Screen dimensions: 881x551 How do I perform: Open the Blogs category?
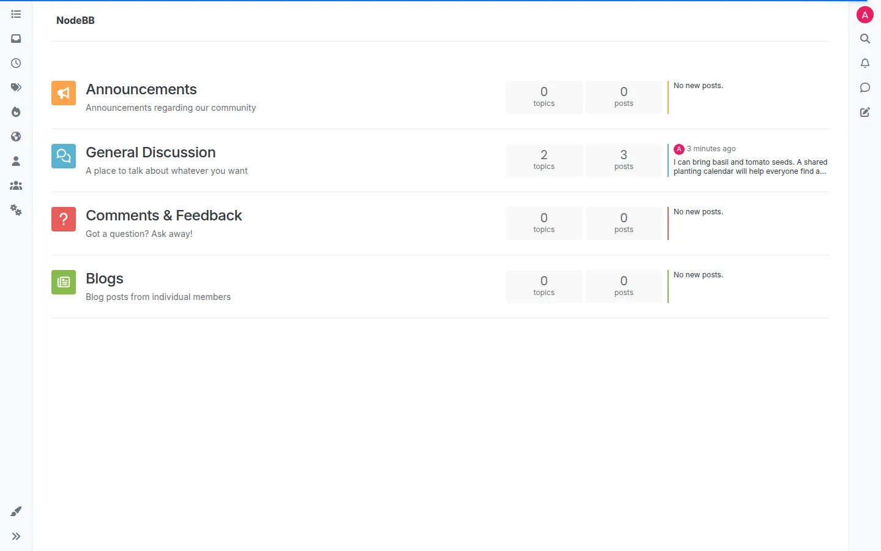(x=105, y=279)
